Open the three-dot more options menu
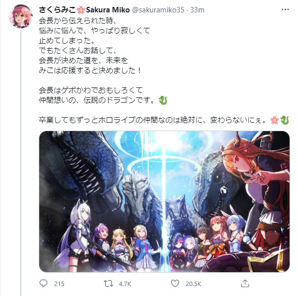 285,9
